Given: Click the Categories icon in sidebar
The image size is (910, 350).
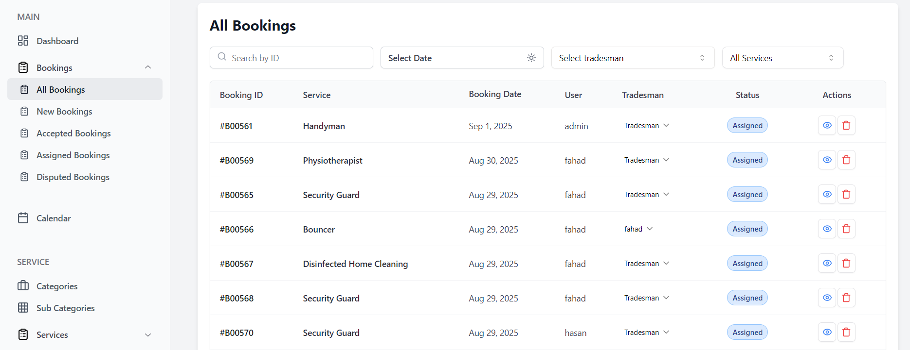Looking at the screenshot, I should coord(23,285).
